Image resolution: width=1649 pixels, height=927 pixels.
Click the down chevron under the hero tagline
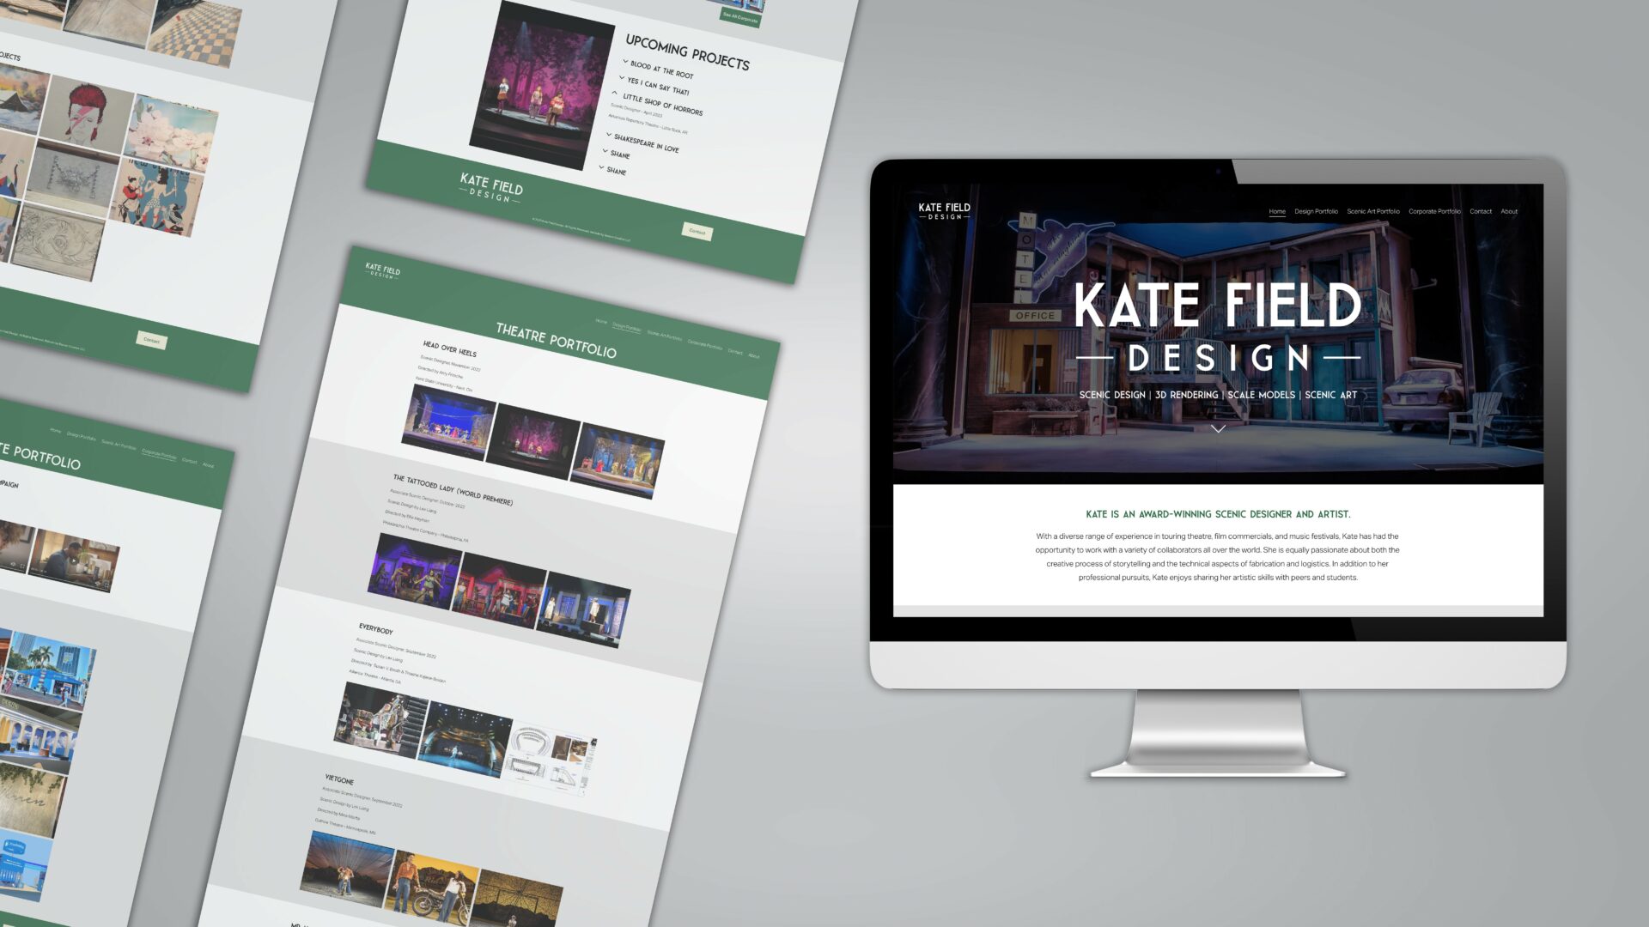click(1218, 428)
